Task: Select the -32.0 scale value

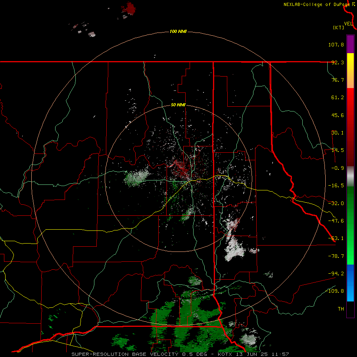Action: click(x=336, y=203)
